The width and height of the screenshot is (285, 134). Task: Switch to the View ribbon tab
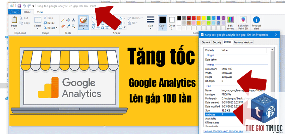tap(40, 12)
